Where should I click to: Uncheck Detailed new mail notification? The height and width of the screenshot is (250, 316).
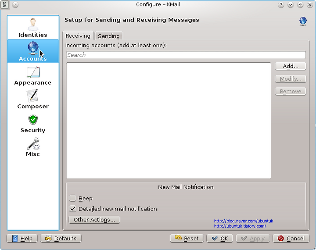[x=72, y=209]
